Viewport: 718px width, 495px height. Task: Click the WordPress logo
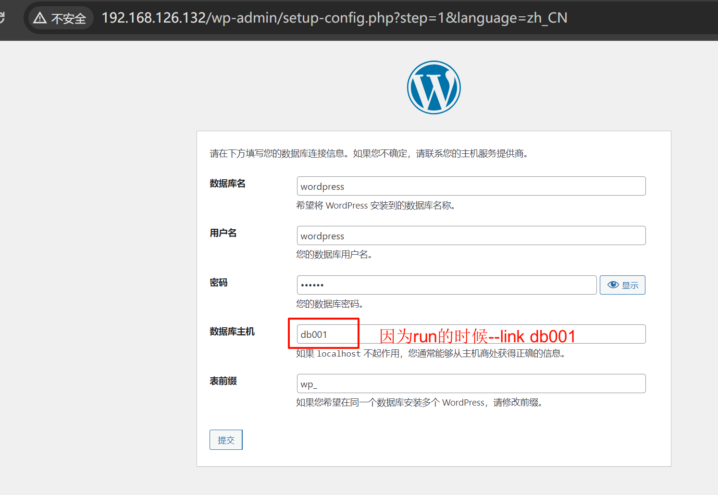[433, 87]
